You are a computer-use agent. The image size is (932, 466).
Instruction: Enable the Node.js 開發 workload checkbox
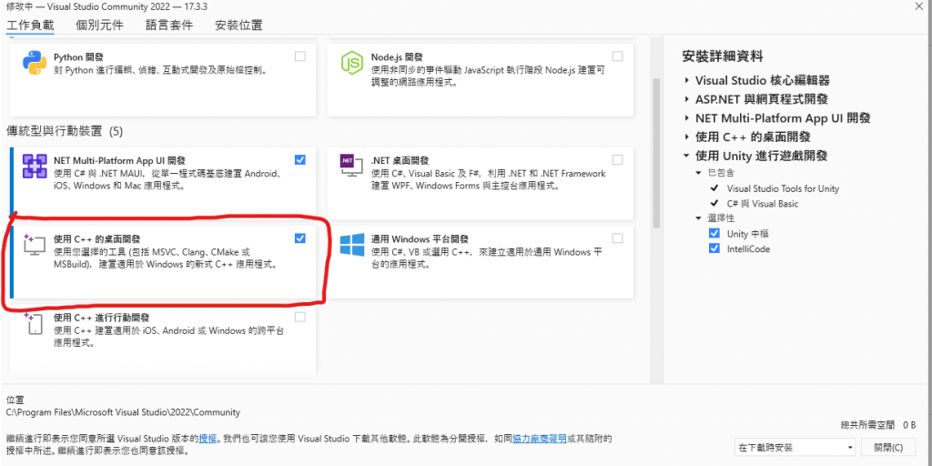(618, 56)
